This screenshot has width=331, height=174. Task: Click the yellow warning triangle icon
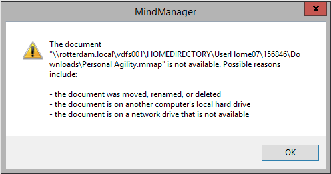(30, 50)
